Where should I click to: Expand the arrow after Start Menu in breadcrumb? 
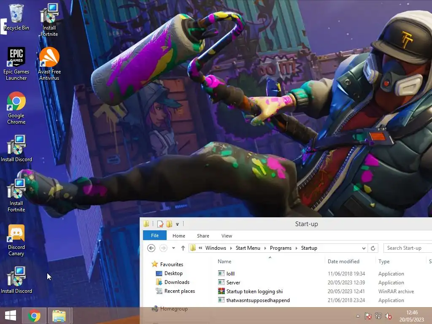click(x=265, y=248)
